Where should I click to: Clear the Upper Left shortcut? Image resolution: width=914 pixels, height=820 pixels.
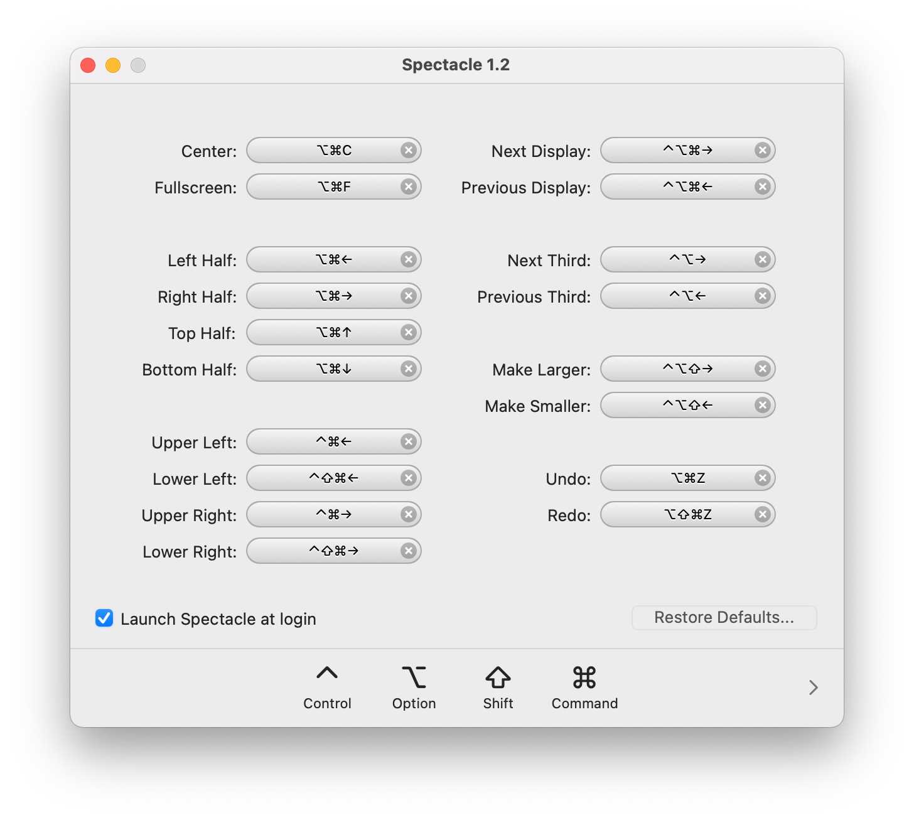tap(409, 441)
